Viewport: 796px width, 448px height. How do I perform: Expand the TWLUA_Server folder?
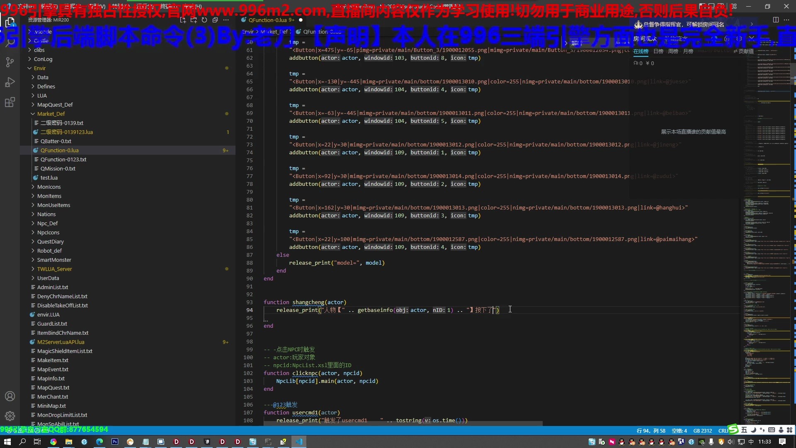click(x=54, y=269)
